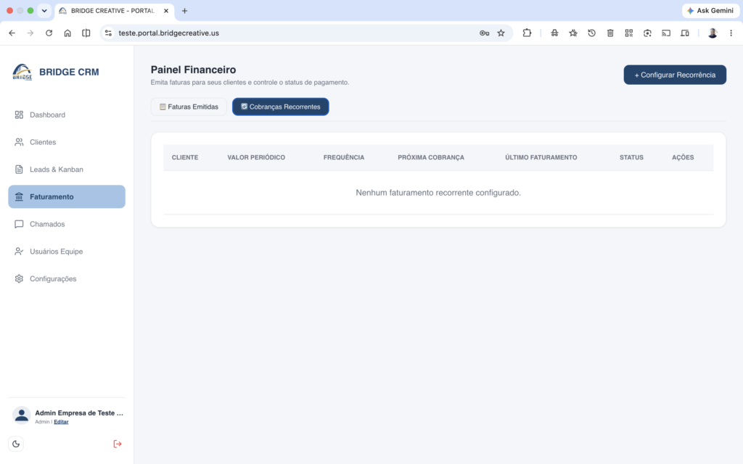
Task: Click the CLIENTE column header
Action: tap(185, 157)
